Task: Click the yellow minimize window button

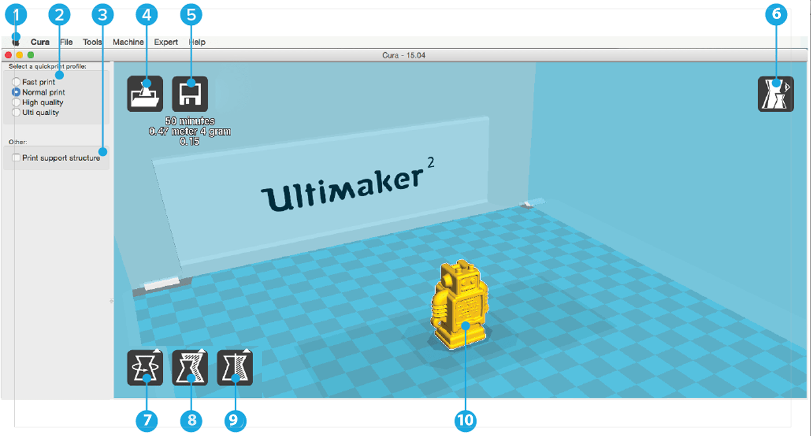Action: (x=20, y=55)
